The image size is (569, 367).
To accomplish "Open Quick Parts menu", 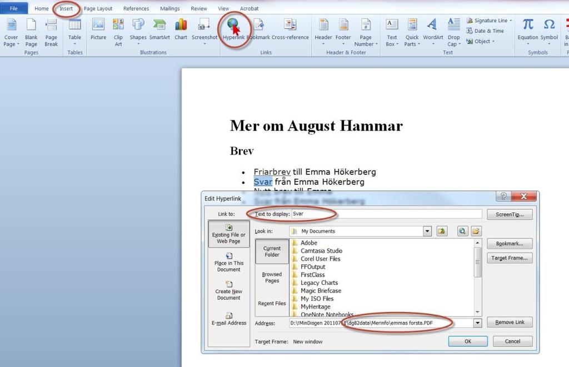I will 412,33.
